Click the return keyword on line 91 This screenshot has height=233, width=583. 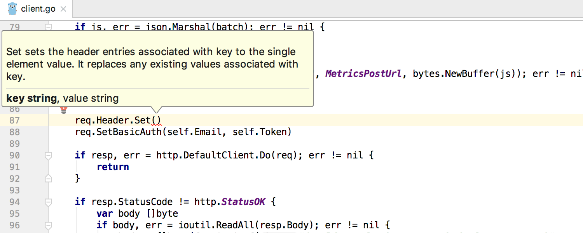pyautogui.click(x=113, y=167)
